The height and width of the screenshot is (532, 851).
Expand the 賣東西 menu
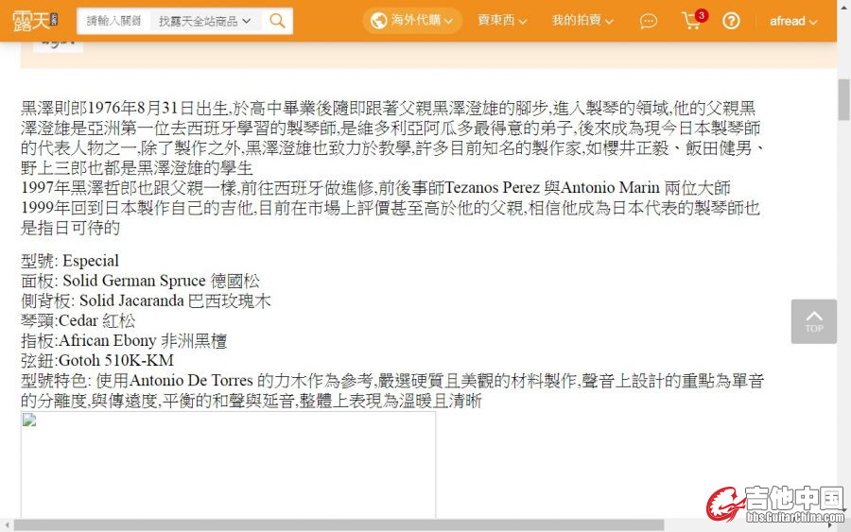[x=502, y=21]
